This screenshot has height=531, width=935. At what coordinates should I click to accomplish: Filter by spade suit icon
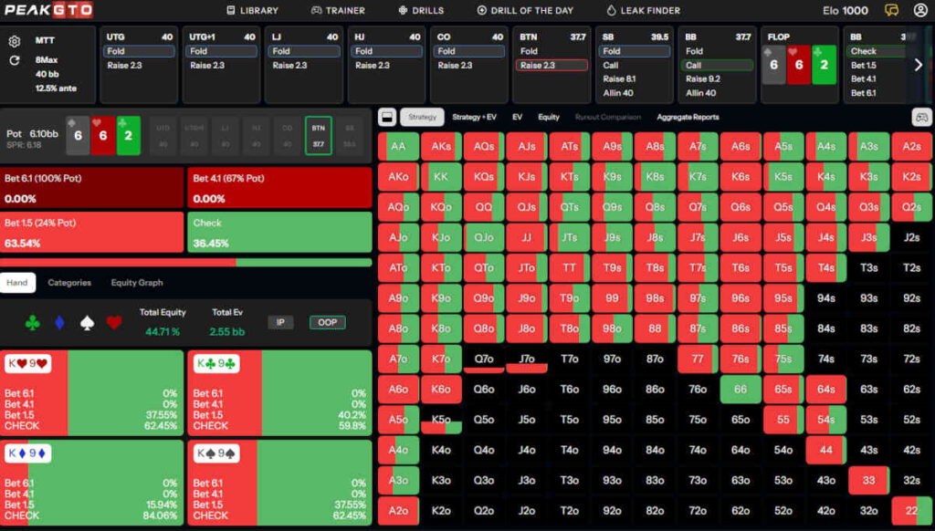point(87,322)
